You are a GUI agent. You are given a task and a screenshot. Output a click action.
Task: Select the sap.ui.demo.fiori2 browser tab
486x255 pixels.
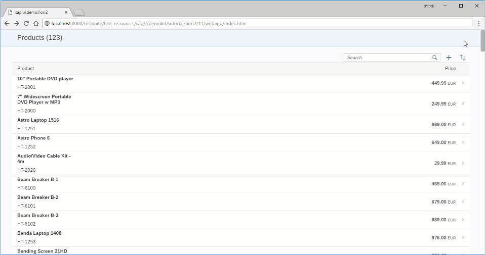pos(37,12)
